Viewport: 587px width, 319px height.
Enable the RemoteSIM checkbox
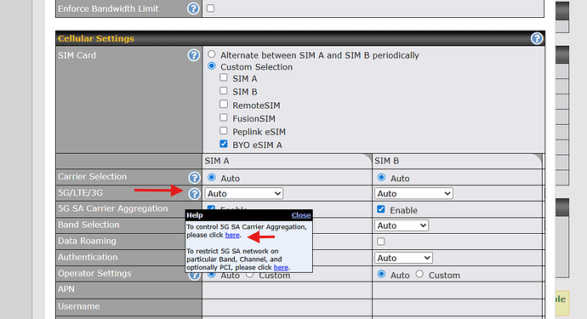tap(224, 104)
